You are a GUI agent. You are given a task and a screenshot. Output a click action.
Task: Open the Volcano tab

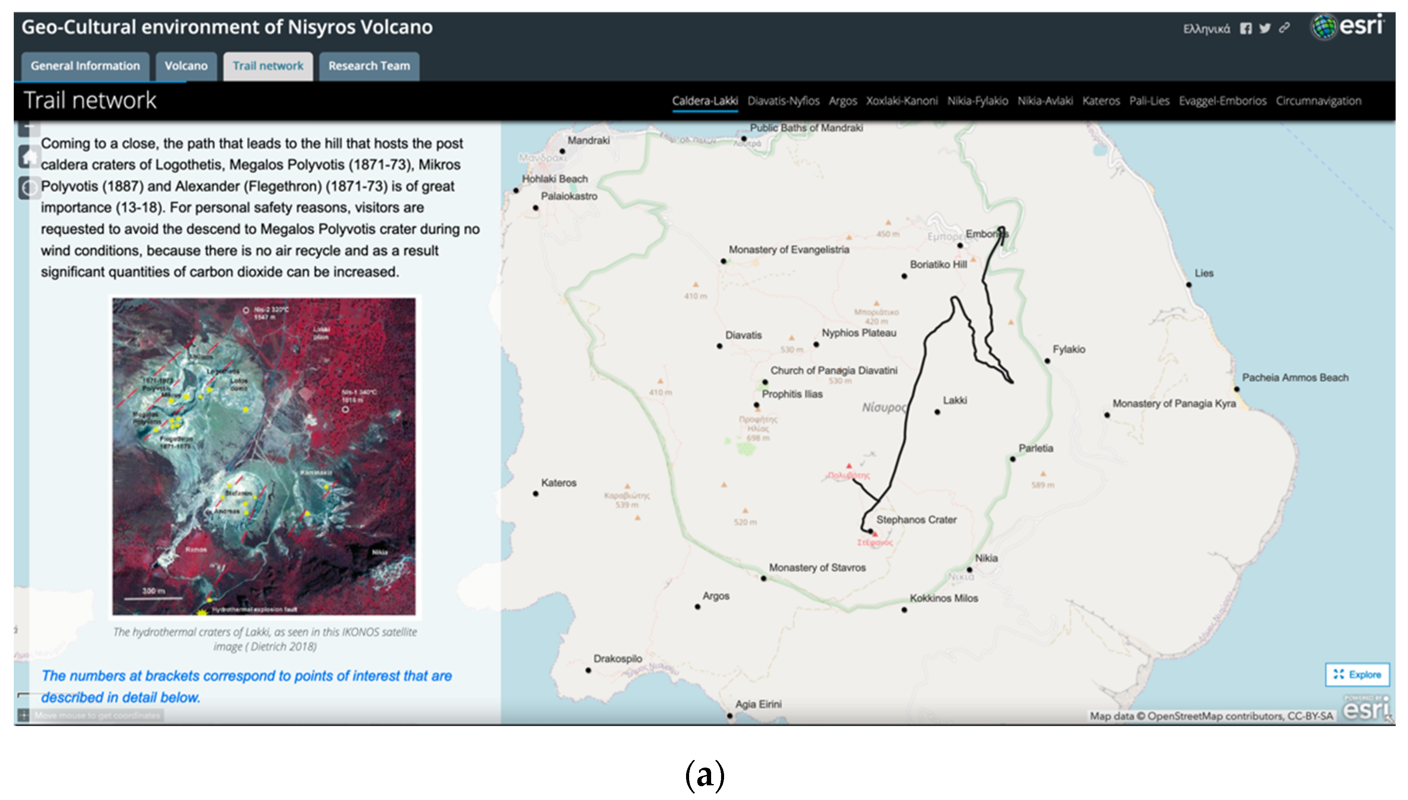(186, 66)
